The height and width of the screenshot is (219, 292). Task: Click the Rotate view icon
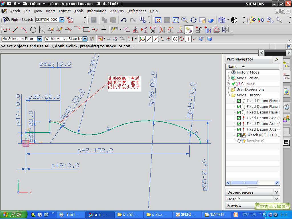point(194,20)
